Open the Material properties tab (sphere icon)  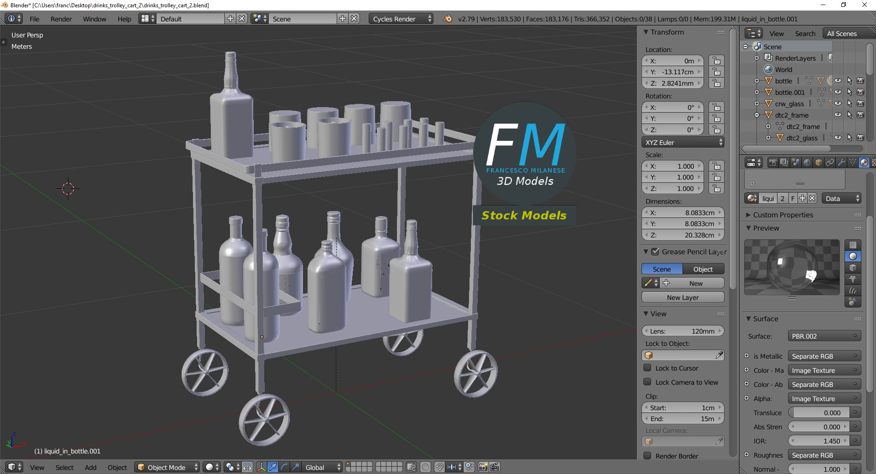[x=864, y=162]
